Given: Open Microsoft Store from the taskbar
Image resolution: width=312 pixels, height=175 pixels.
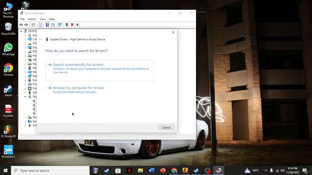Looking at the screenshot, I should tap(118, 171).
